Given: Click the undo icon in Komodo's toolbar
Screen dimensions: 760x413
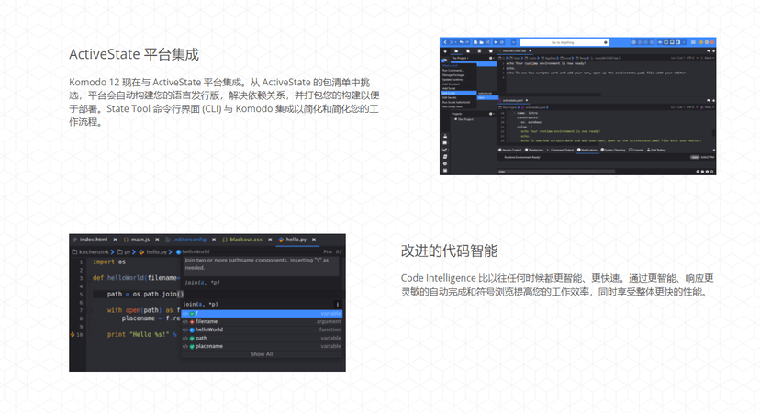Looking at the screenshot, I should pyautogui.click(x=462, y=42).
